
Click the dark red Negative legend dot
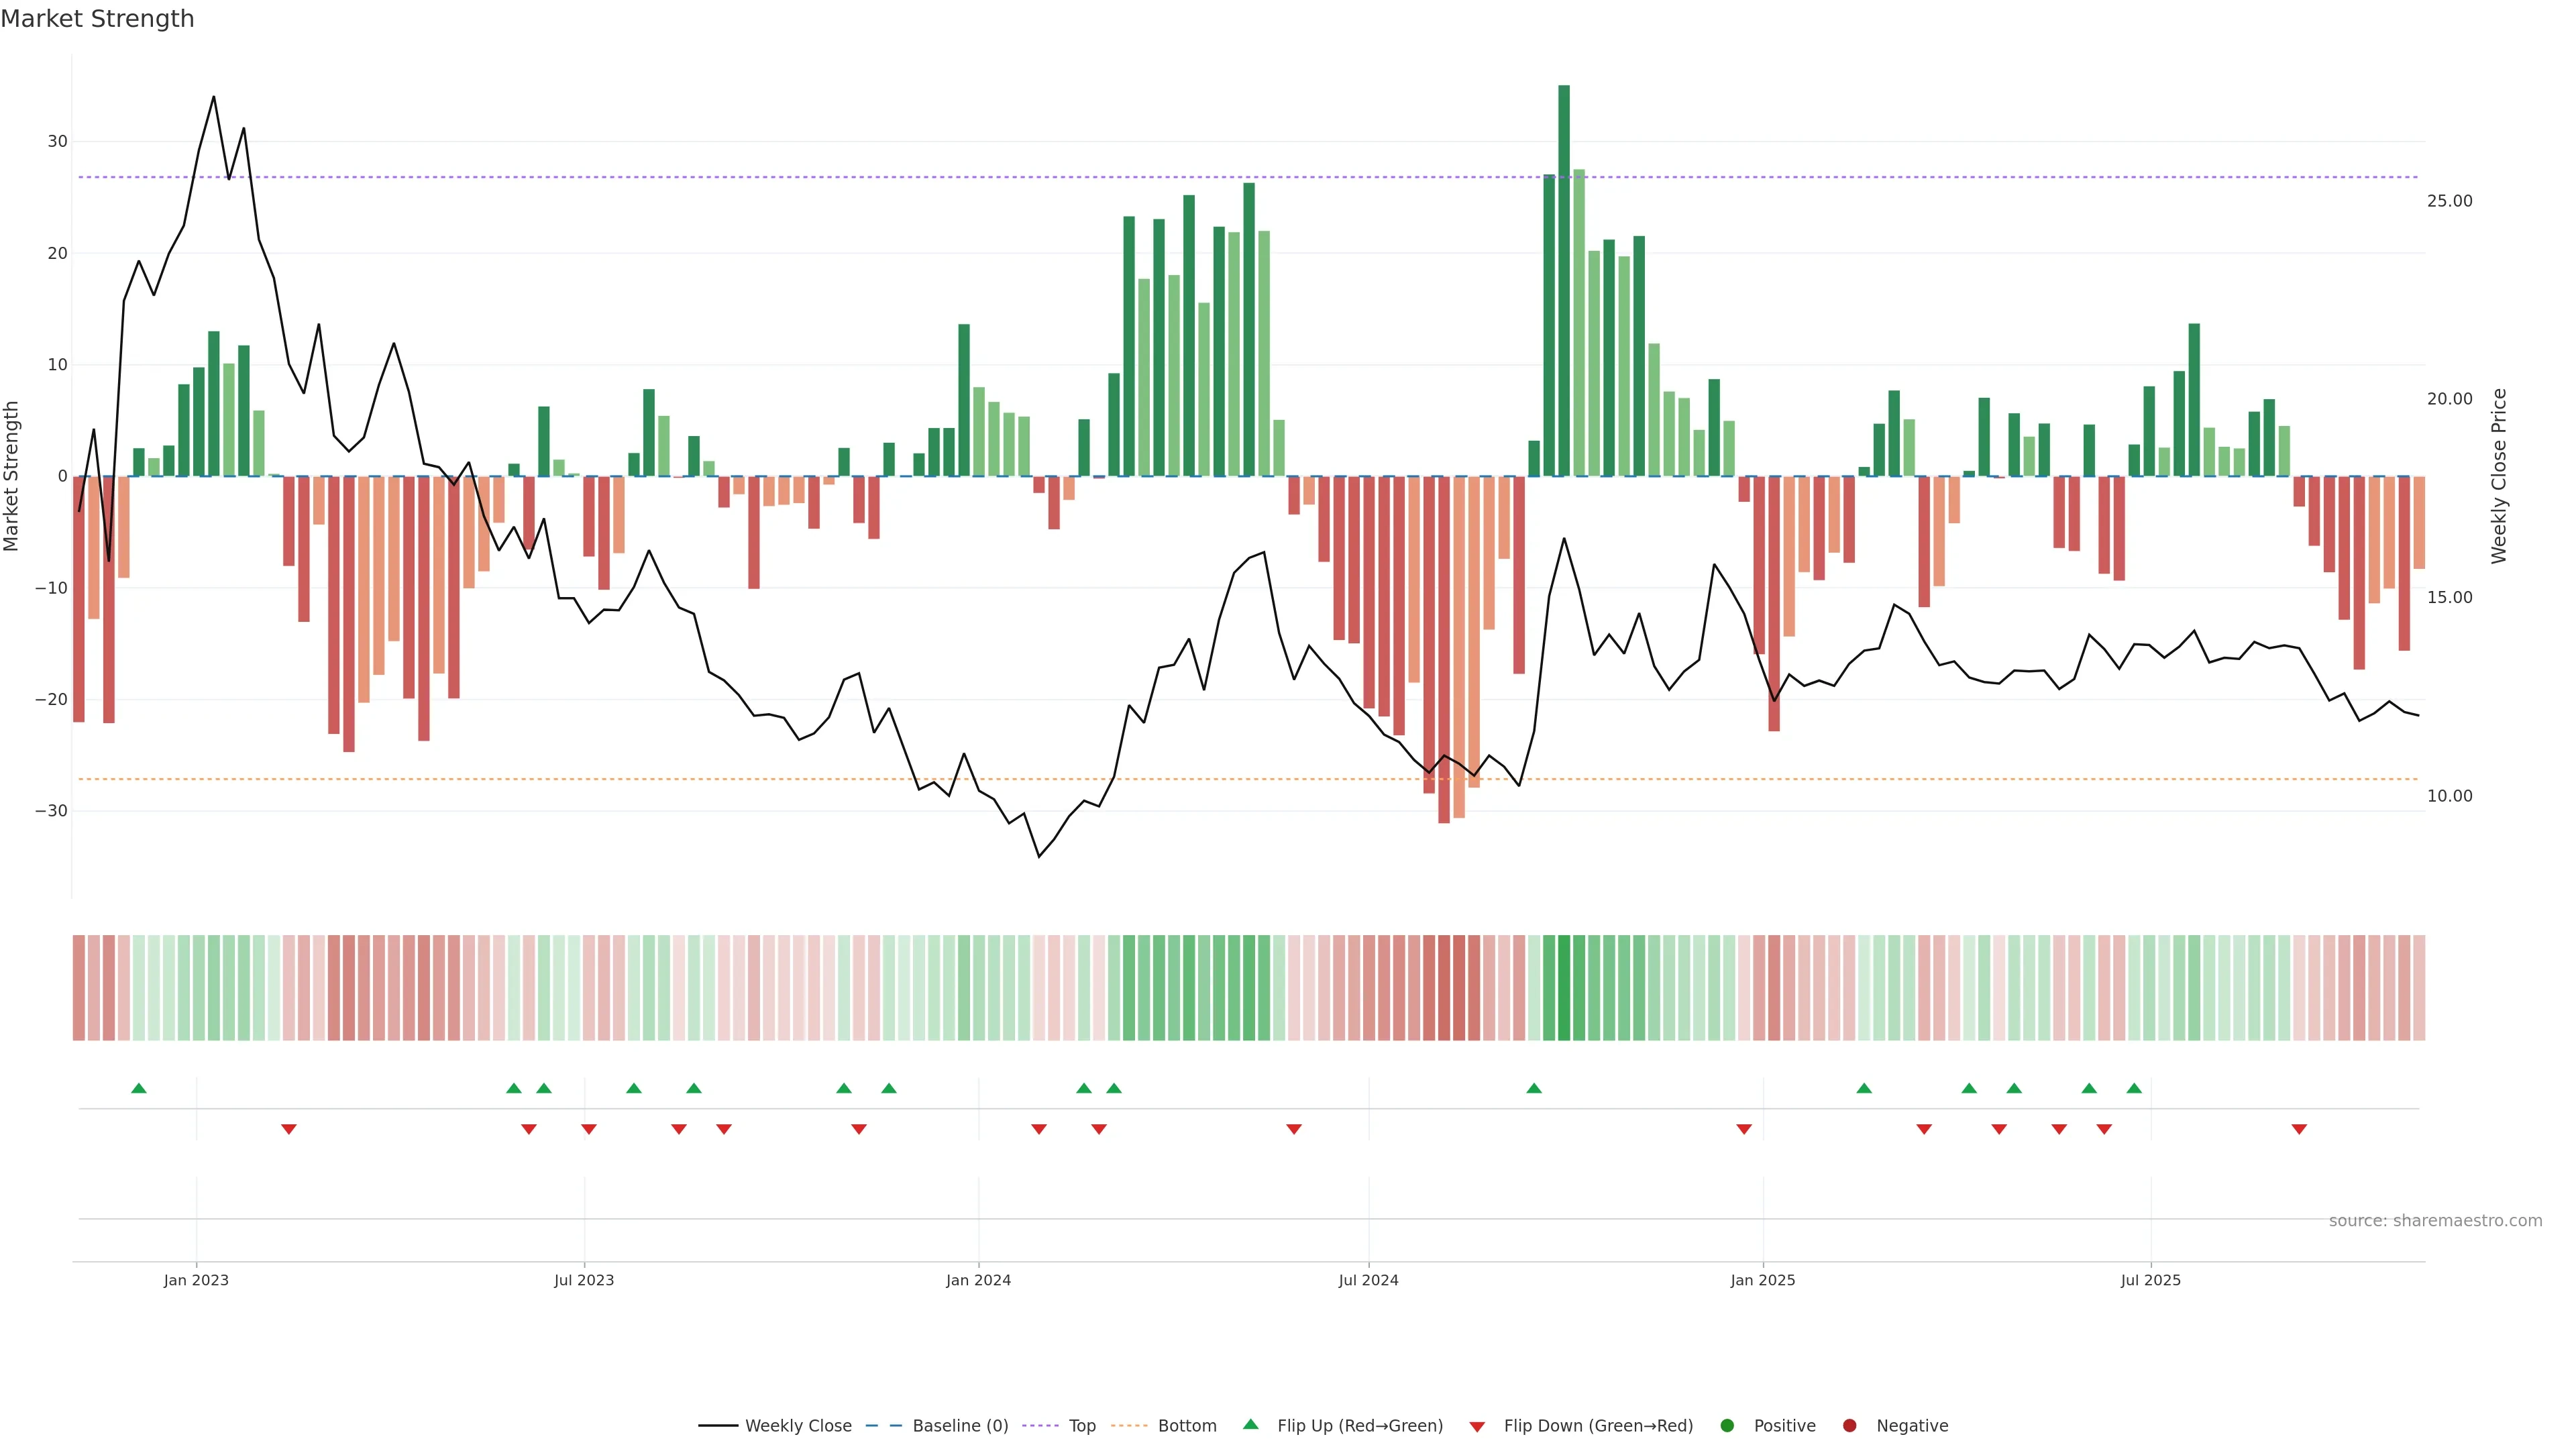[x=1849, y=1426]
